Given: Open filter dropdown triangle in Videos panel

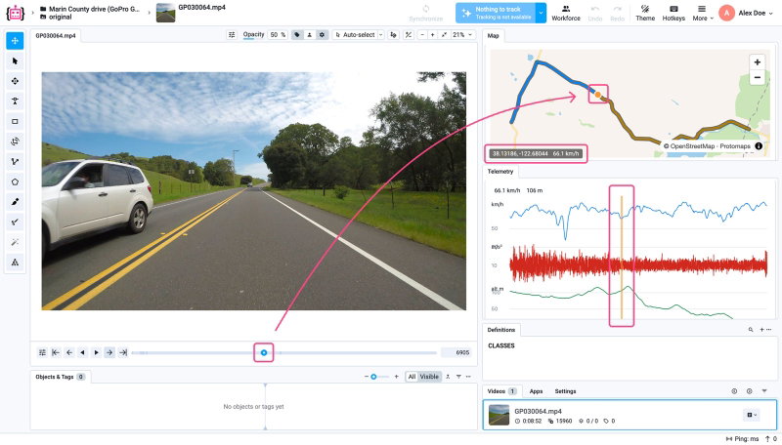Looking at the screenshot, I should tap(764, 391).
